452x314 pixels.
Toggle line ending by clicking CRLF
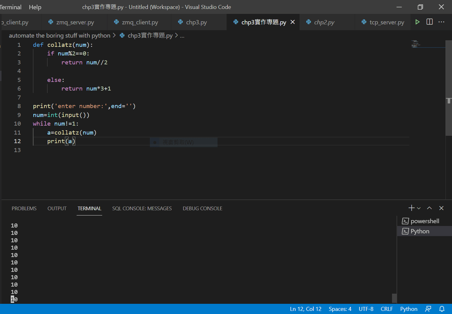point(387,309)
